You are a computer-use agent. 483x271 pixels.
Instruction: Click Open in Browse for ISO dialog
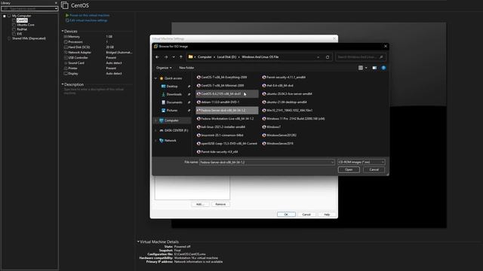pyautogui.click(x=349, y=170)
